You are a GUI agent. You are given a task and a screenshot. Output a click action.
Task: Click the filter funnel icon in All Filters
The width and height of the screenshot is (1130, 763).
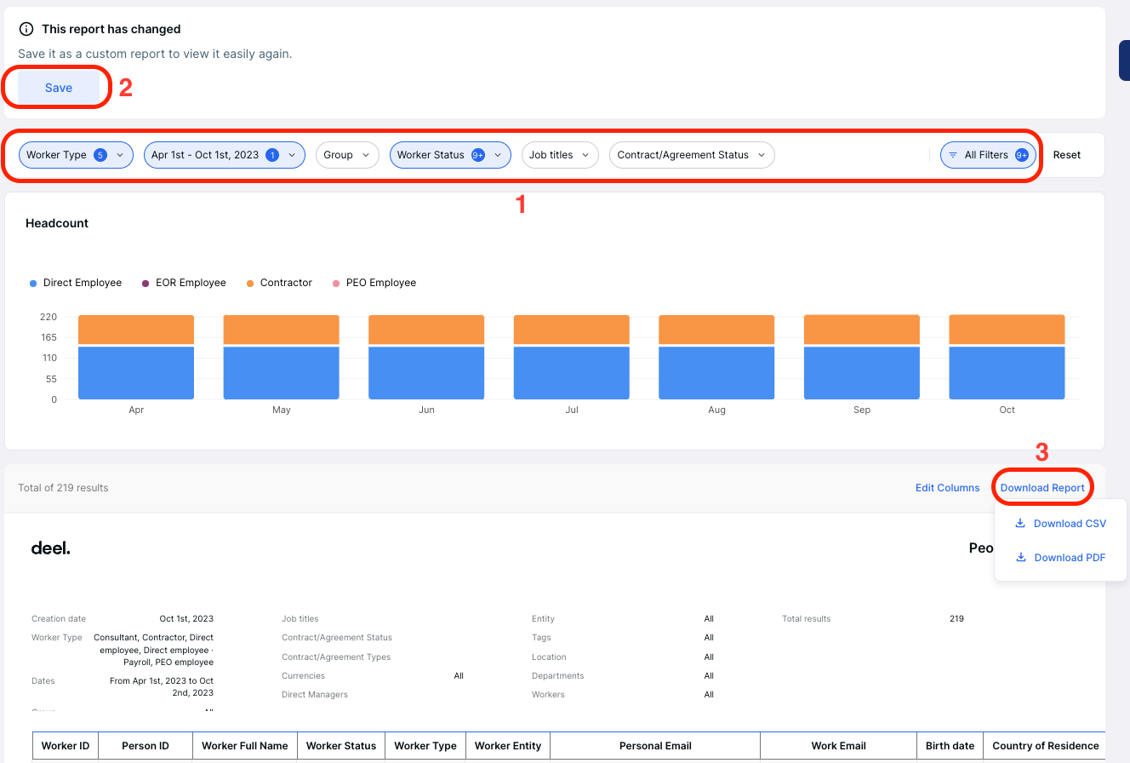(952, 155)
